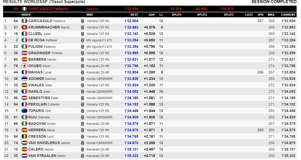Click the SPLIT2 column header
The image size is (301, 160).
[x=202, y=15]
